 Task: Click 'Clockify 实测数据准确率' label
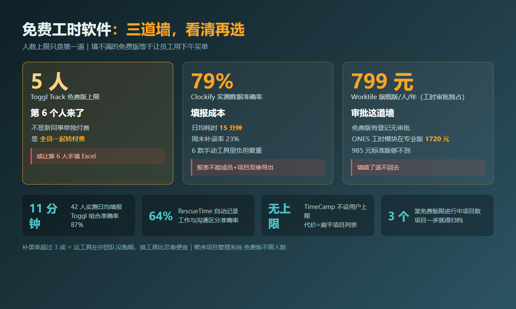227,97
